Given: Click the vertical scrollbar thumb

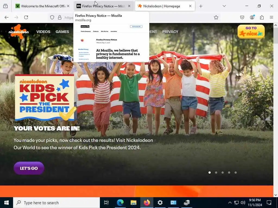Looking at the screenshot, I should (276, 35).
